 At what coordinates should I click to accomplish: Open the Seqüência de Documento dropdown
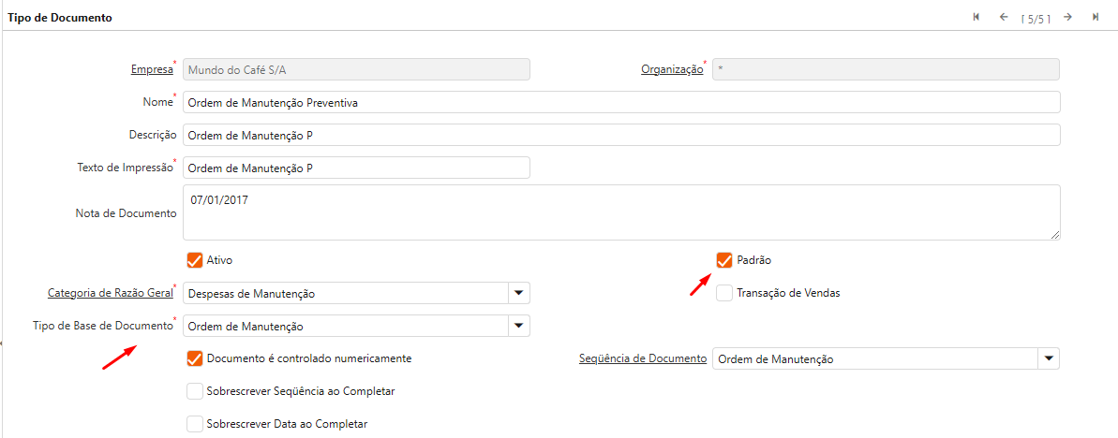[1049, 359]
